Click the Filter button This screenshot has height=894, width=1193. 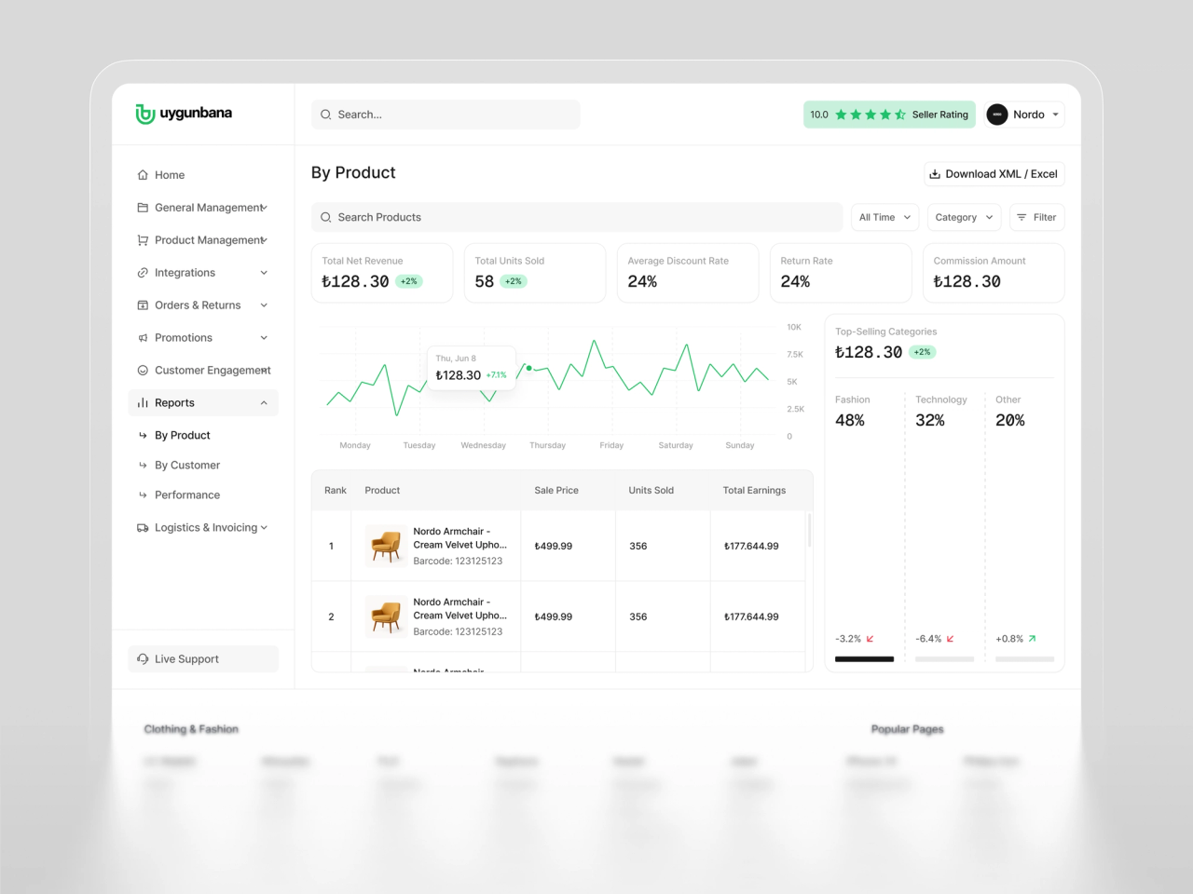[1036, 217]
